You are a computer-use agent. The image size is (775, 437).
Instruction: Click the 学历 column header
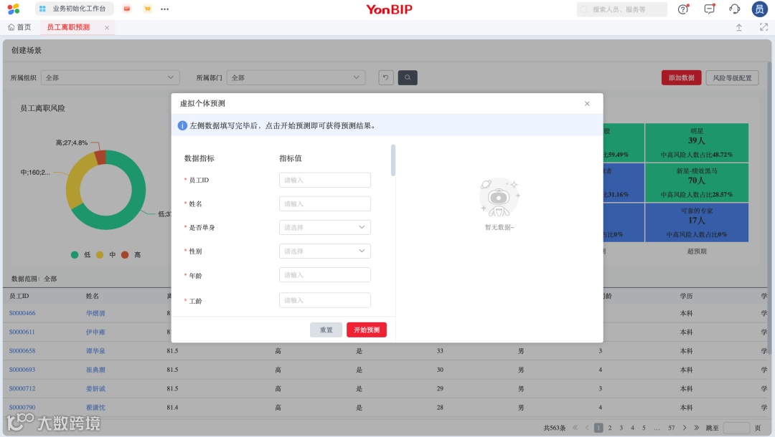pos(686,296)
